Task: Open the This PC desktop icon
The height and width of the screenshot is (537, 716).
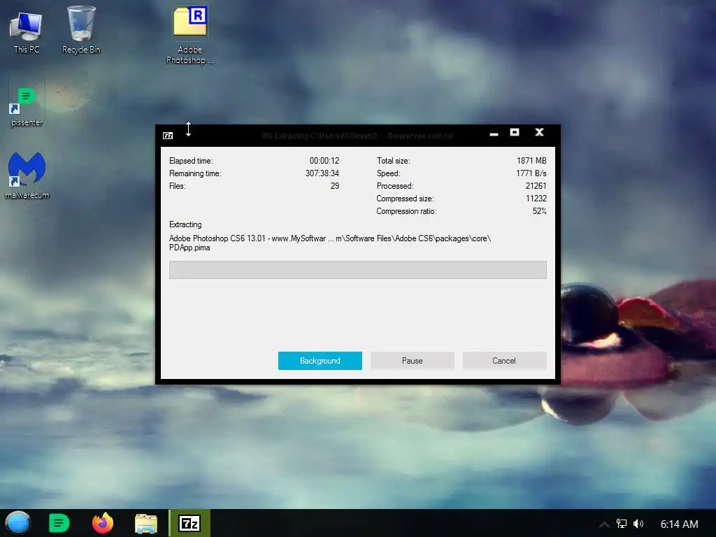Action: tap(26, 32)
